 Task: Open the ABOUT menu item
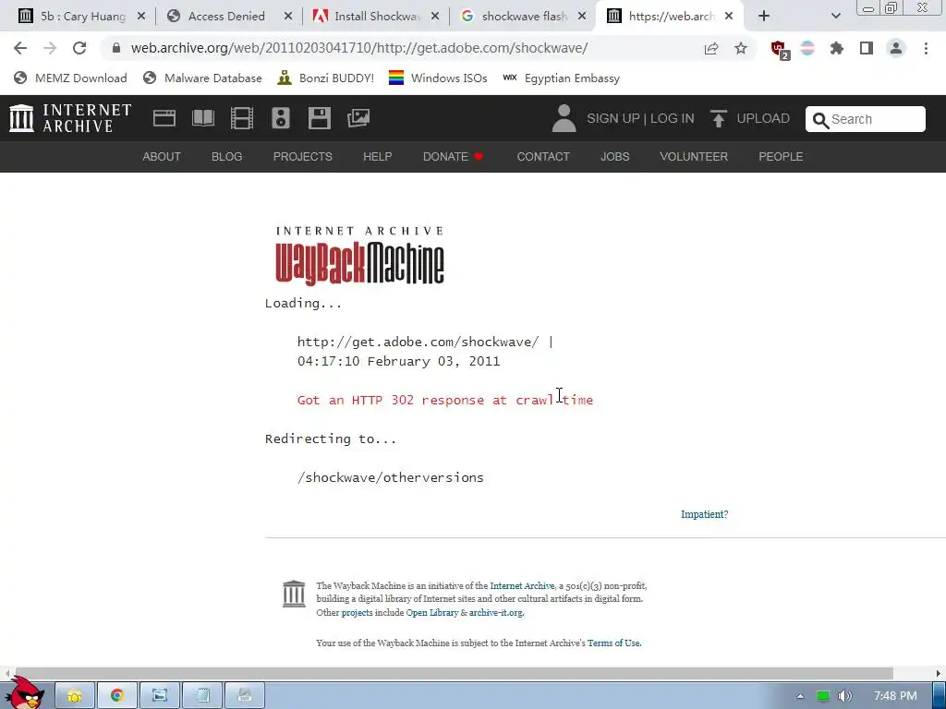162,157
